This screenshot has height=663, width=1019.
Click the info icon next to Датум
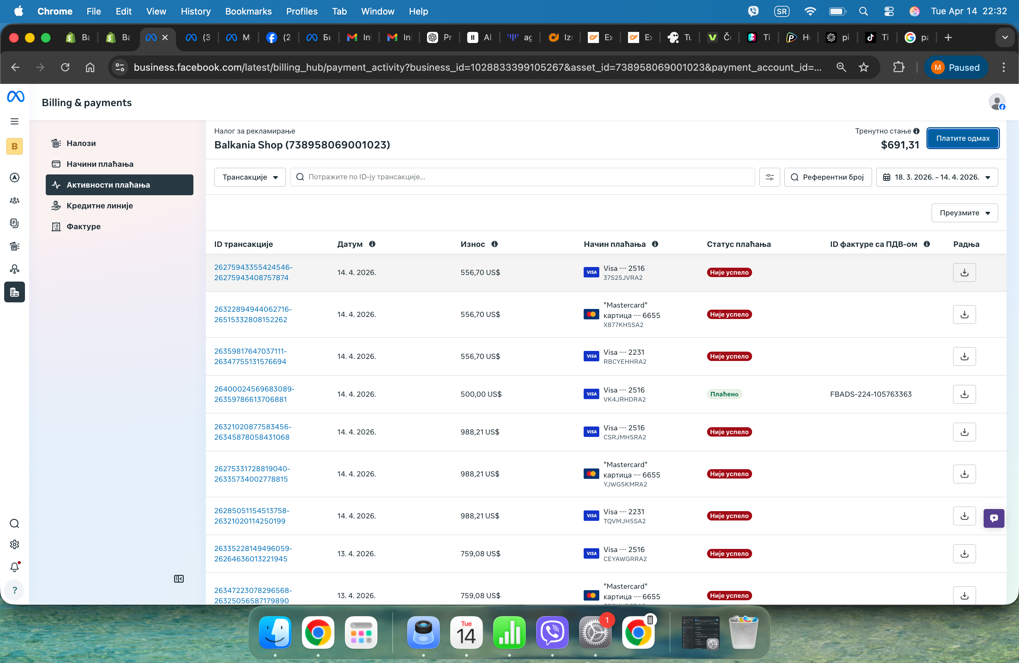click(372, 244)
